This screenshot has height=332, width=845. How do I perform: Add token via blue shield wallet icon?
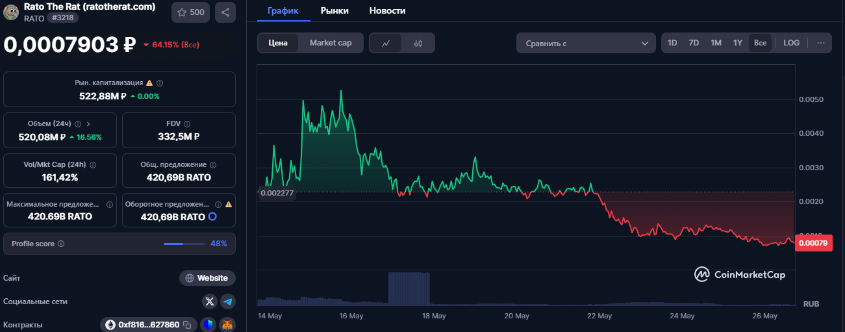tap(207, 324)
